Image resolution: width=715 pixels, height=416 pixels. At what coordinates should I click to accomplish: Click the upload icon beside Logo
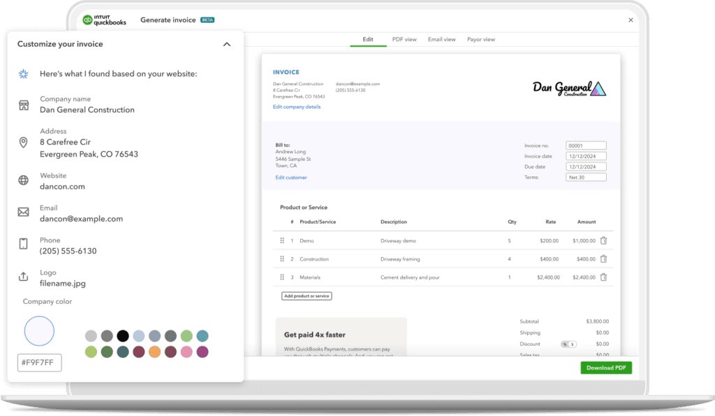coord(23,276)
